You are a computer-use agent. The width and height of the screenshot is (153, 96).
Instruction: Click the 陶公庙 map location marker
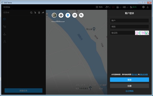(94, 29)
